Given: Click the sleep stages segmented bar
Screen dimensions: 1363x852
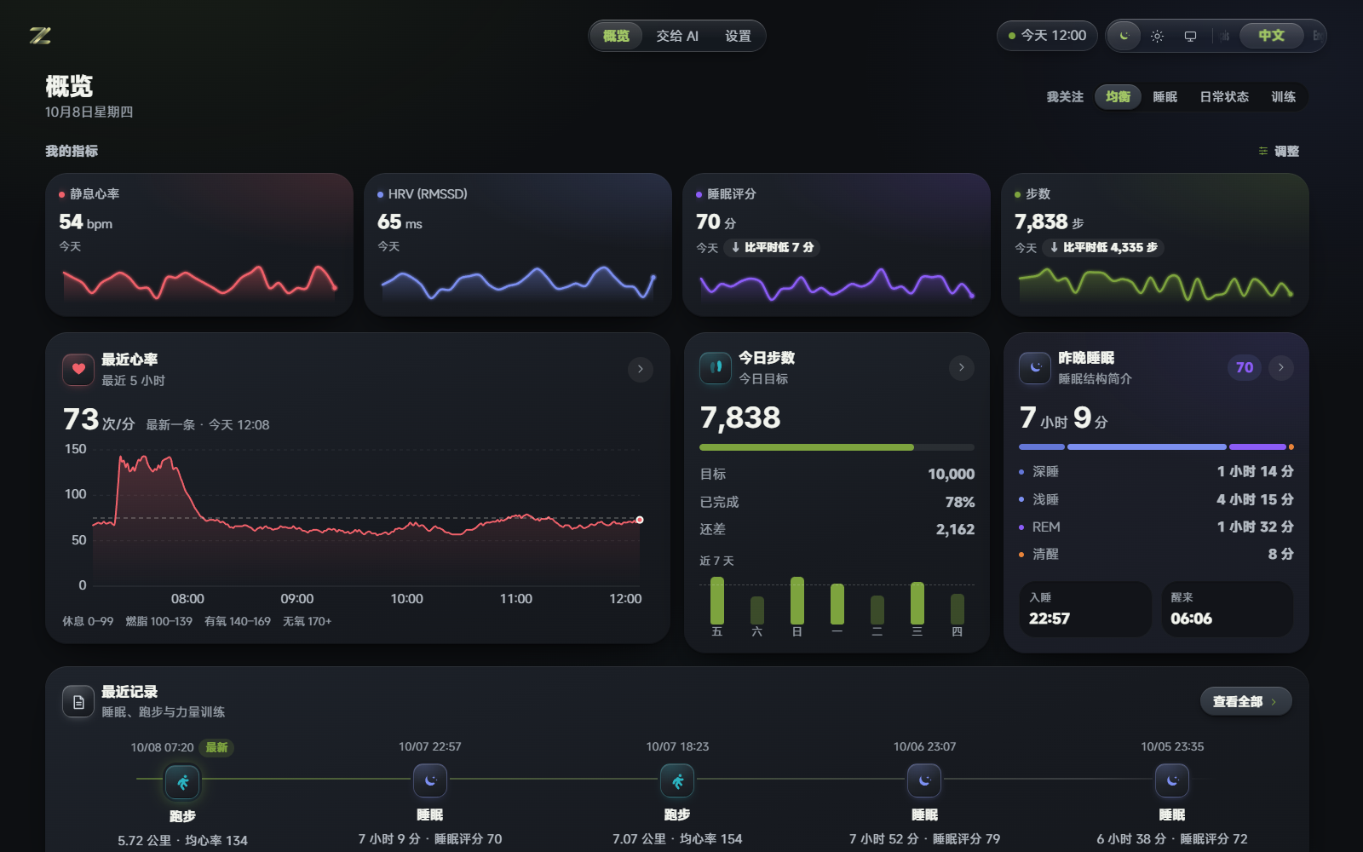Looking at the screenshot, I should coord(1156,447).
